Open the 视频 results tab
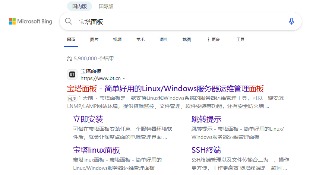 click(x=117, y=39)
